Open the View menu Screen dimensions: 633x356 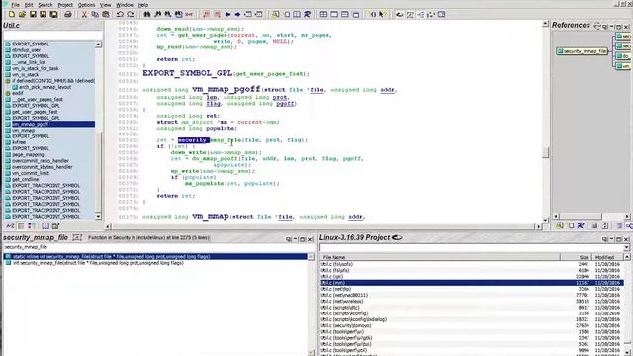(105, 5)
